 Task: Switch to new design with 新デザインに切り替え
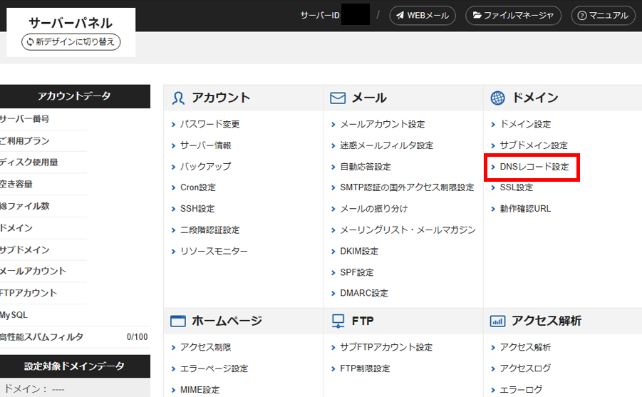point(71,43)
